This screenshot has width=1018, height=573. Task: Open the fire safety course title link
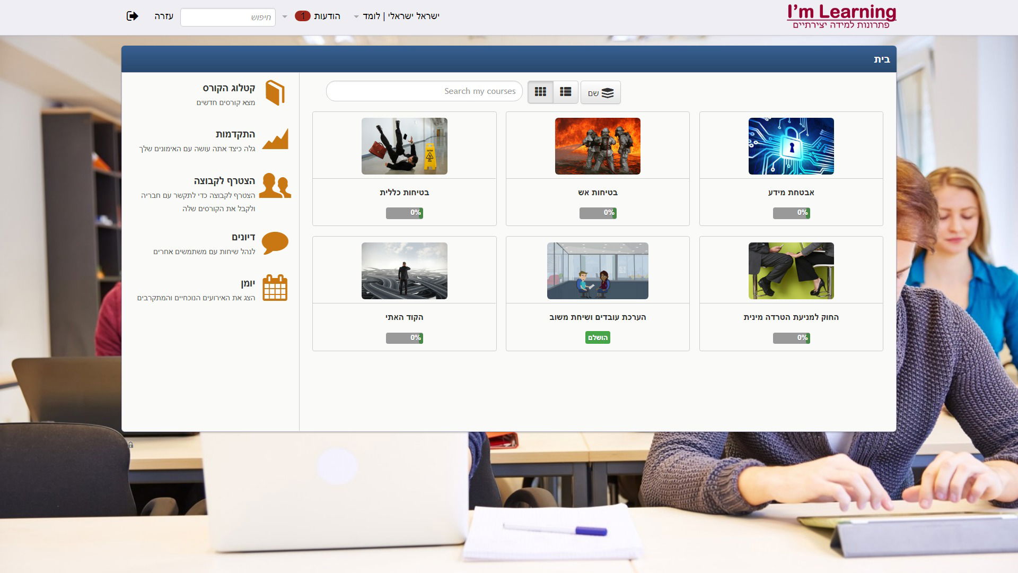598,193
